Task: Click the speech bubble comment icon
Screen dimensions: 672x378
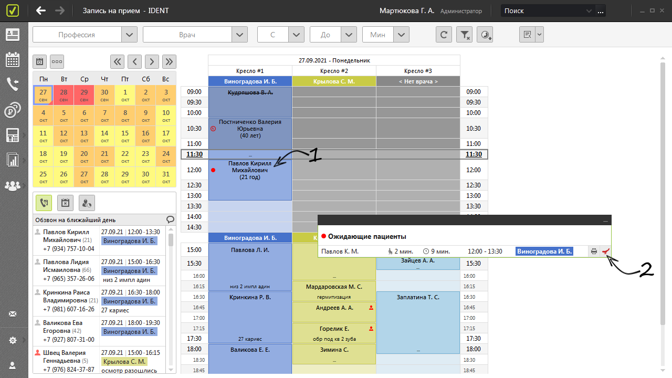Action: [170, 219]
